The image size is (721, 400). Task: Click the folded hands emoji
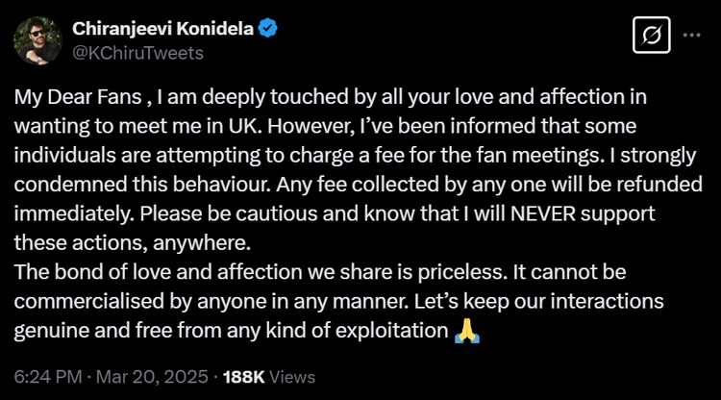[x=467, y=333]
